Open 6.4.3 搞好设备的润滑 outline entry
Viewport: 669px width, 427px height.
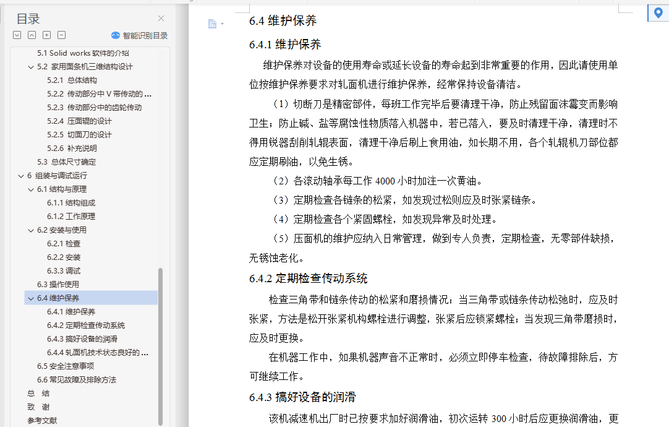click(82, 340)
